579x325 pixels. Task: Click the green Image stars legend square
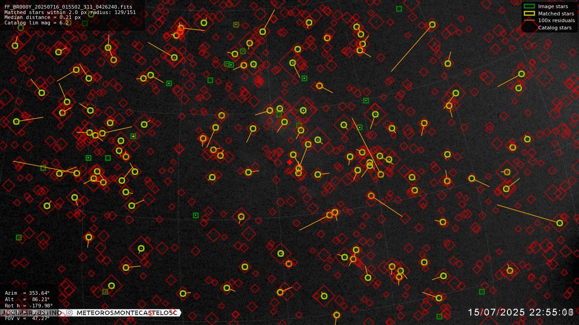[x=529, y=6]
